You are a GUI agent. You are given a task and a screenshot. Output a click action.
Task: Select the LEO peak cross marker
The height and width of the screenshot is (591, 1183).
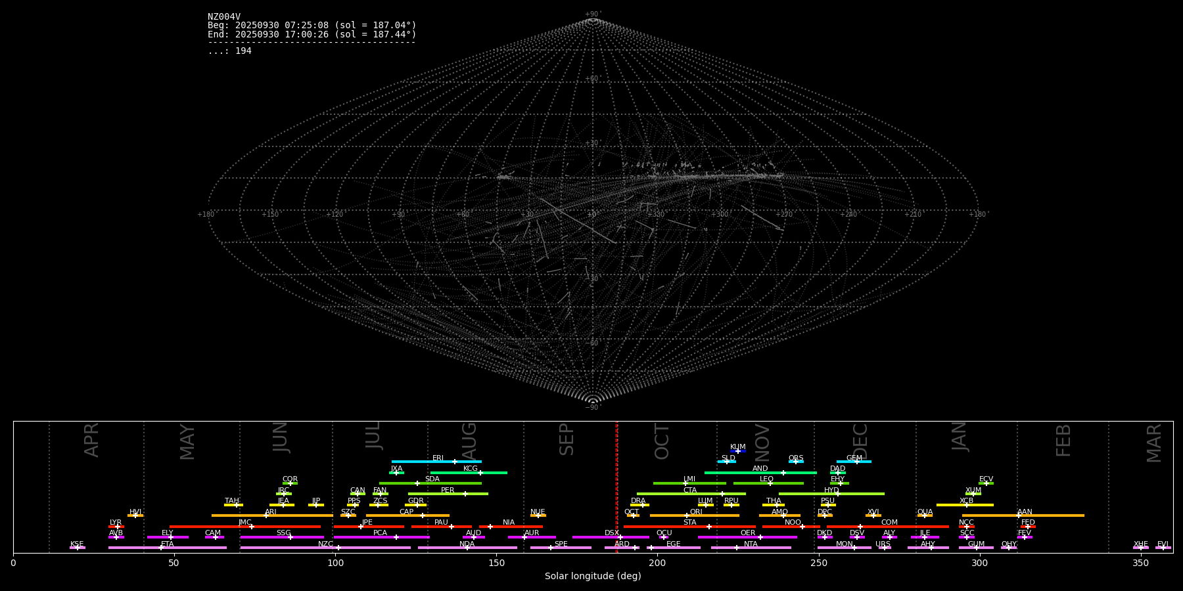[x=770, y=483]
